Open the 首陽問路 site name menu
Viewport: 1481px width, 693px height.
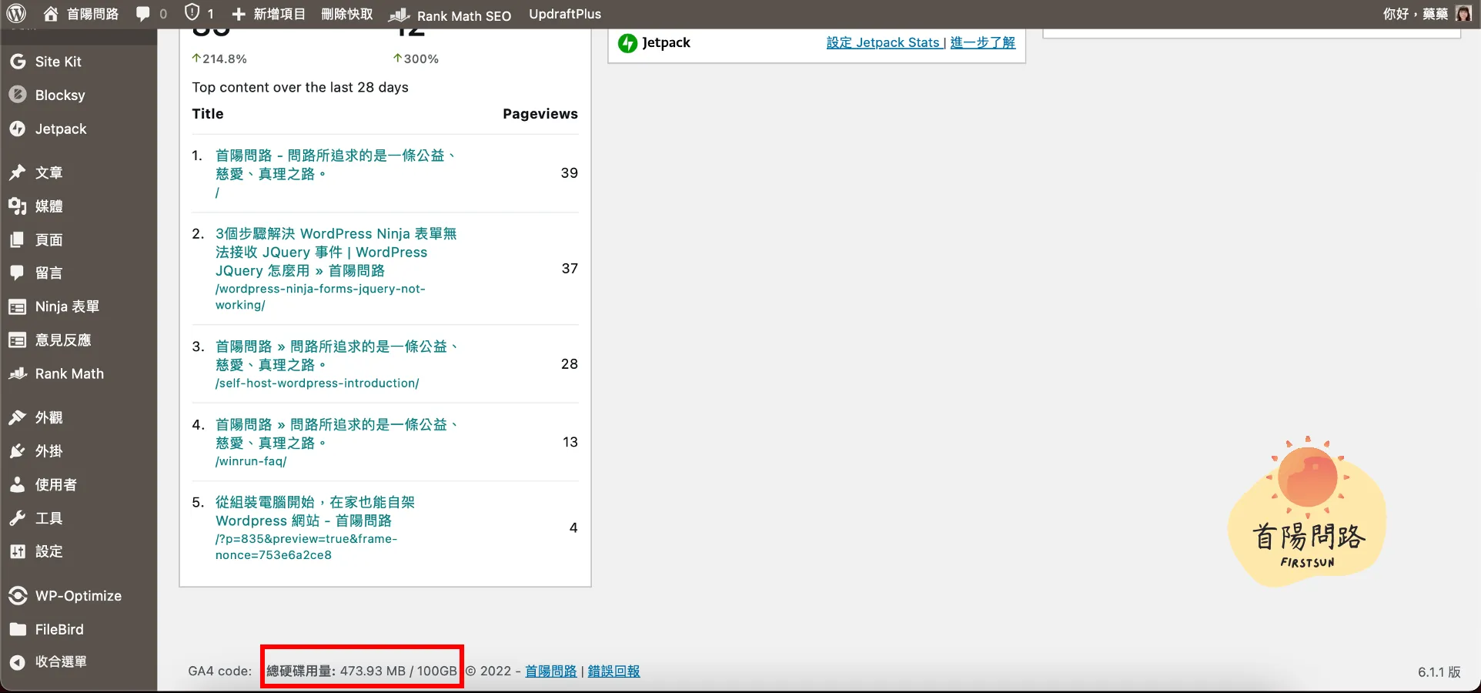point(82,14)
